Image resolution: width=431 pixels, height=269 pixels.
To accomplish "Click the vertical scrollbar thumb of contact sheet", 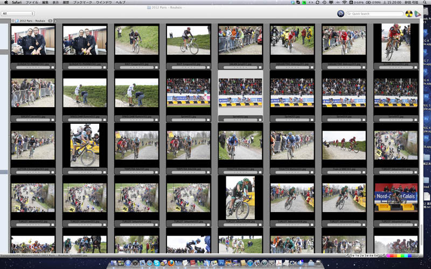I will point(421,235).
